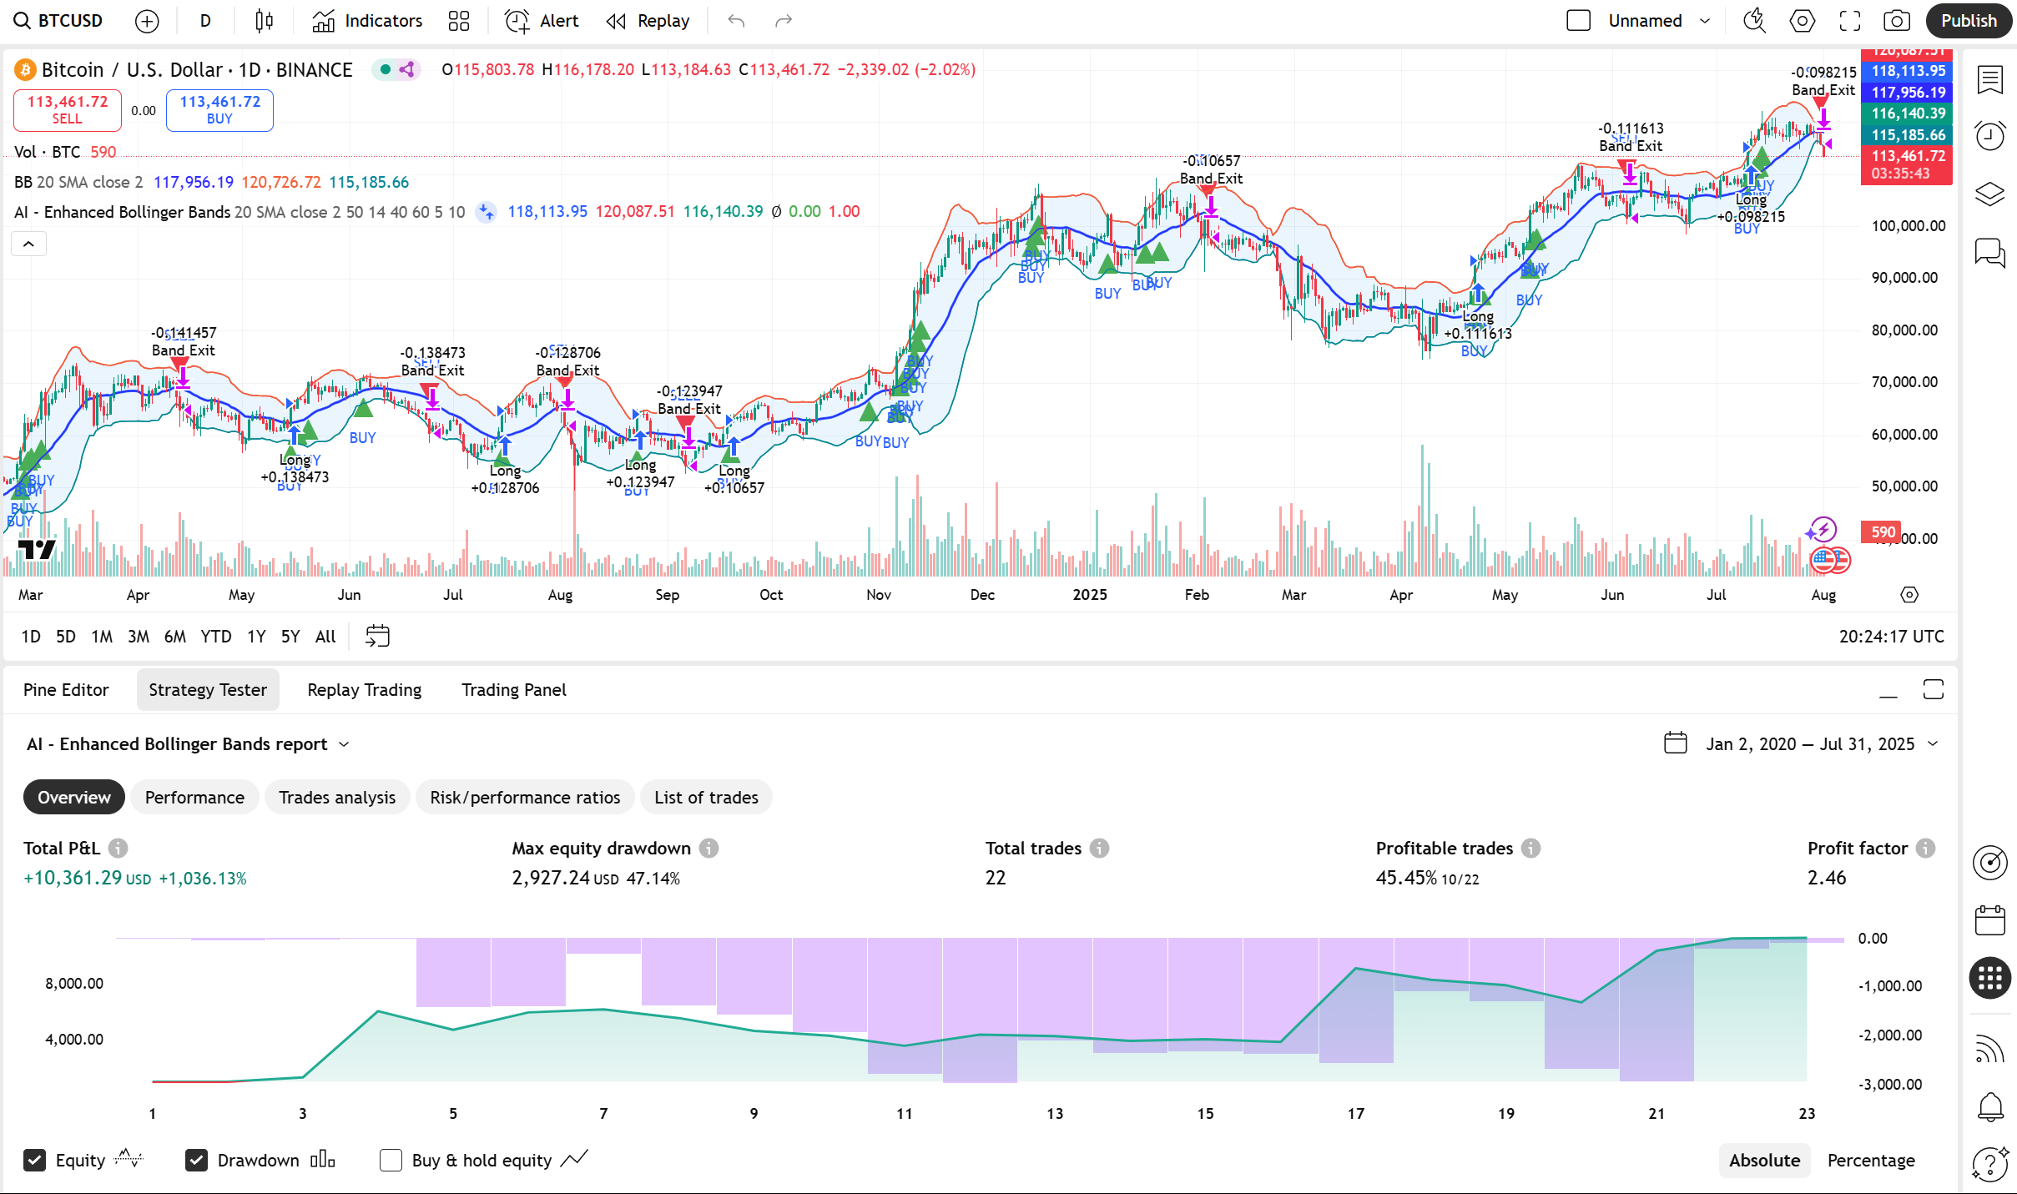Select the 1D time range
Image resolution: width=2017 pixels, height=1194 pixels.
point(31,637)
